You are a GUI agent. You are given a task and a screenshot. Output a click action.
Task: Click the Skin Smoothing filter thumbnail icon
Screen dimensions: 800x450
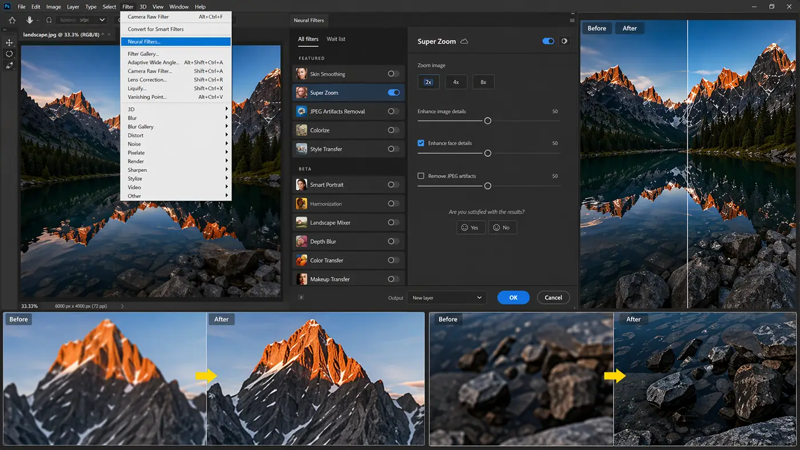coord(301,74)
